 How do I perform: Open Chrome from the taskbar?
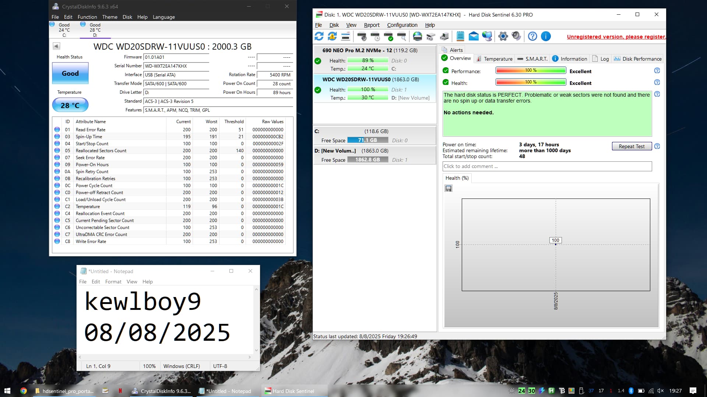click(x=24, y=391)
